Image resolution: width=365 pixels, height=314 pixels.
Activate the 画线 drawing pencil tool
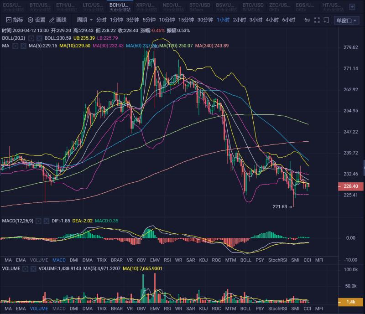58,20
